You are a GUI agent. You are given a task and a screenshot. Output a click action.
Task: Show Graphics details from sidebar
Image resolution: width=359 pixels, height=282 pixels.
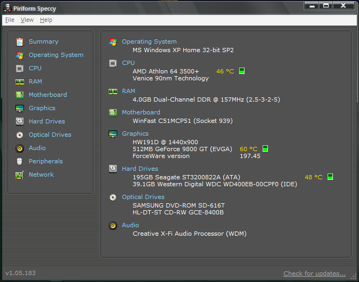(42, 108)
